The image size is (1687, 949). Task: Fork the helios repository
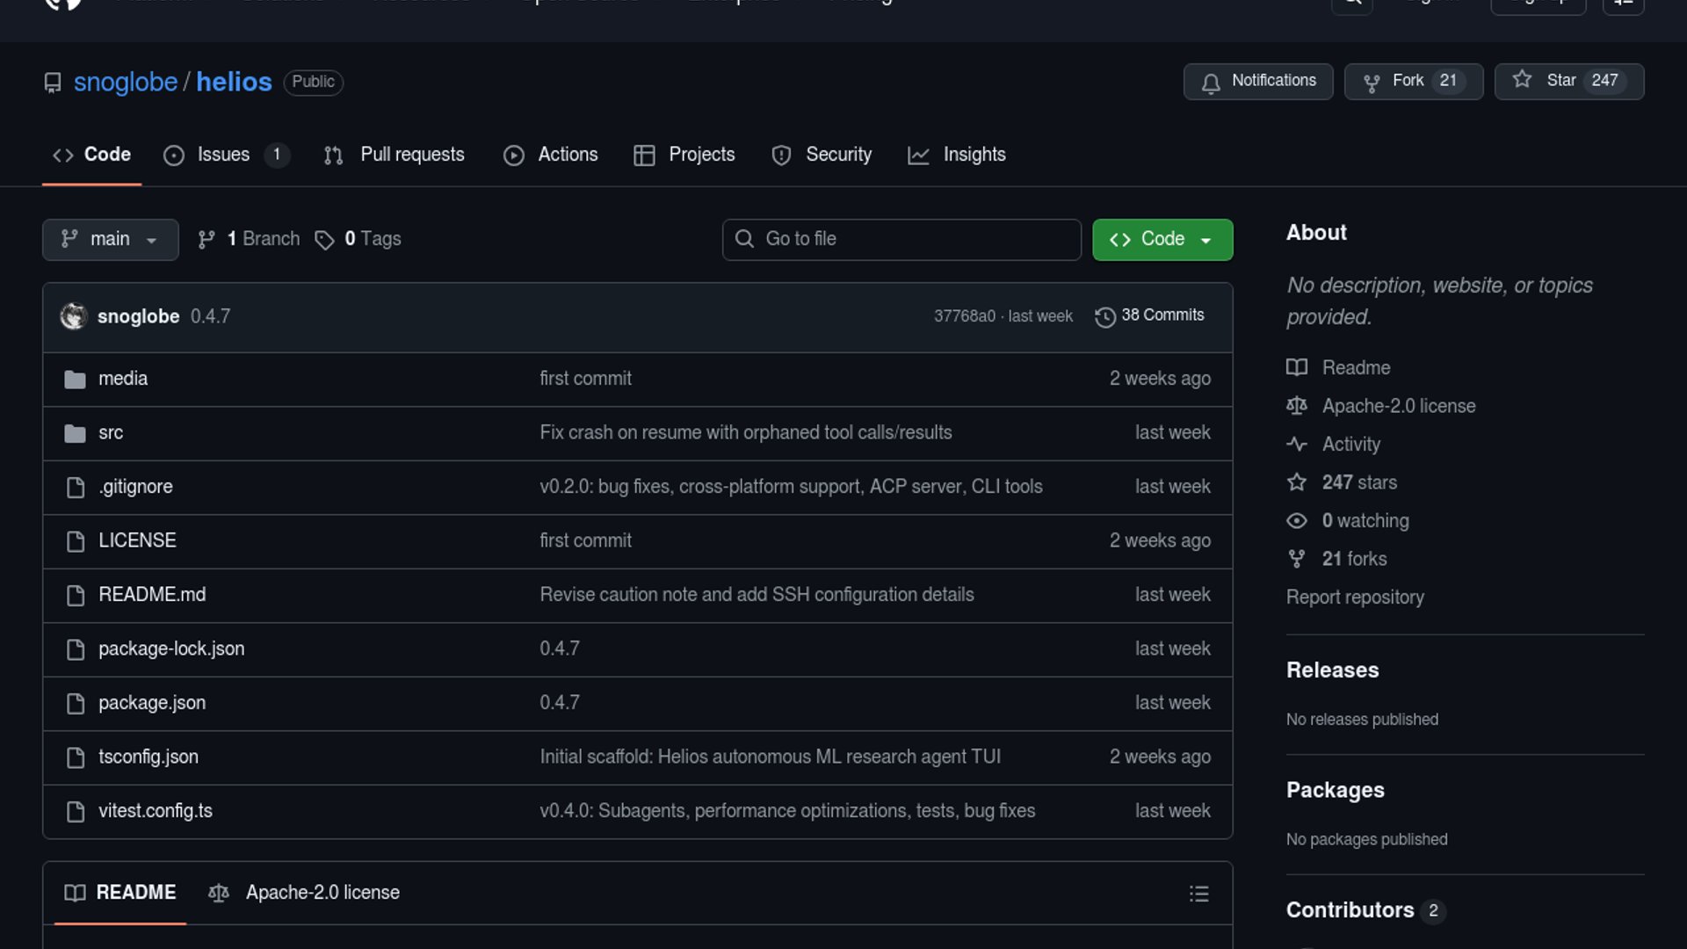point(1407,81)
